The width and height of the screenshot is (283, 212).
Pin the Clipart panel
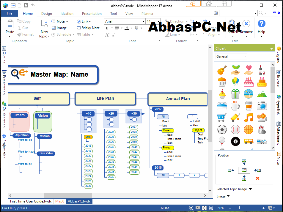[271, 48]
